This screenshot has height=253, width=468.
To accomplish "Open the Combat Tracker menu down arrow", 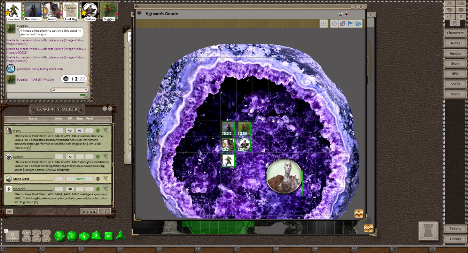I will pos(9,211).
